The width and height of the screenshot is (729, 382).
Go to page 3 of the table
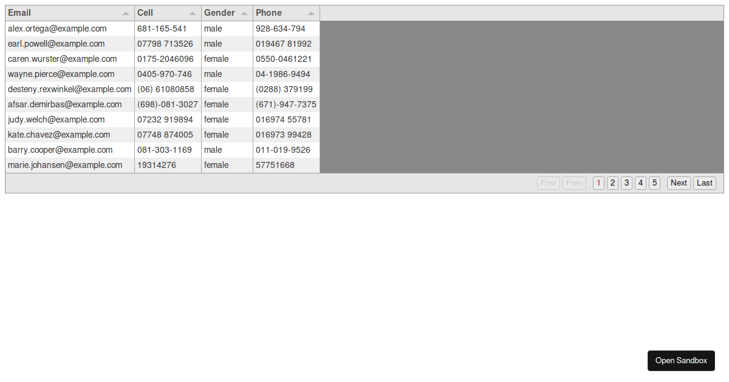[626, 183]
